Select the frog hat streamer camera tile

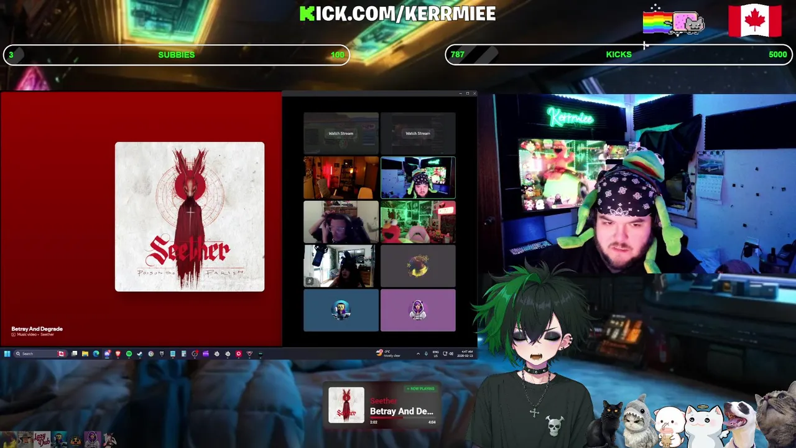418,177
